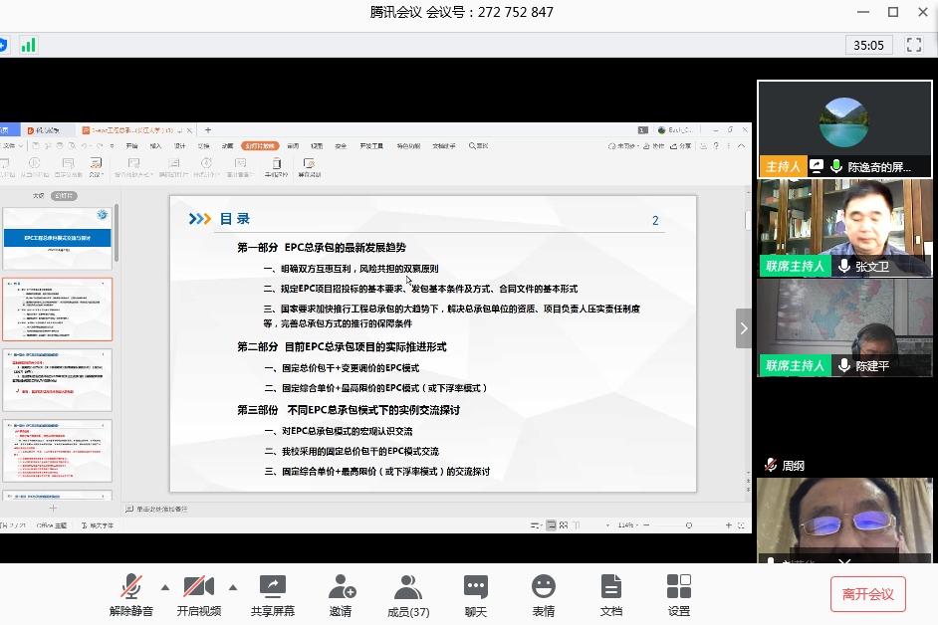Open the 开始 ribbon tab
This screenshot has height=625, width=938.
(131, 146)
